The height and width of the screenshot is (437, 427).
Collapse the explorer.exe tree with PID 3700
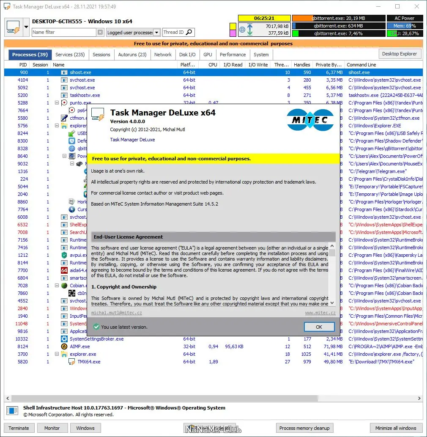57,354
